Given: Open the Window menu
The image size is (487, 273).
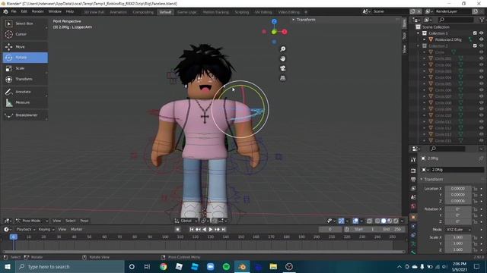Looking at the screenshot, I should (x=55, y=11).
